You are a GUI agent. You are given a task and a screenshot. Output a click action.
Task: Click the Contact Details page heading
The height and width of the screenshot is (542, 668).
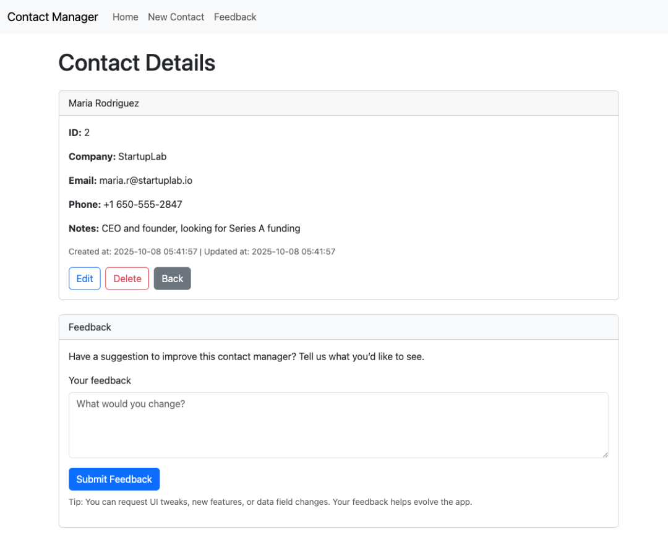137,63
